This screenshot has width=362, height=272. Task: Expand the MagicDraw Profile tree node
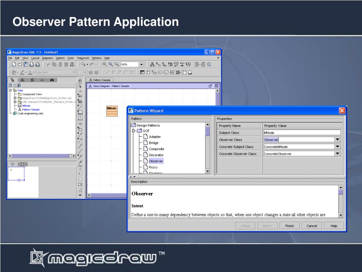[x=15, y=98]
